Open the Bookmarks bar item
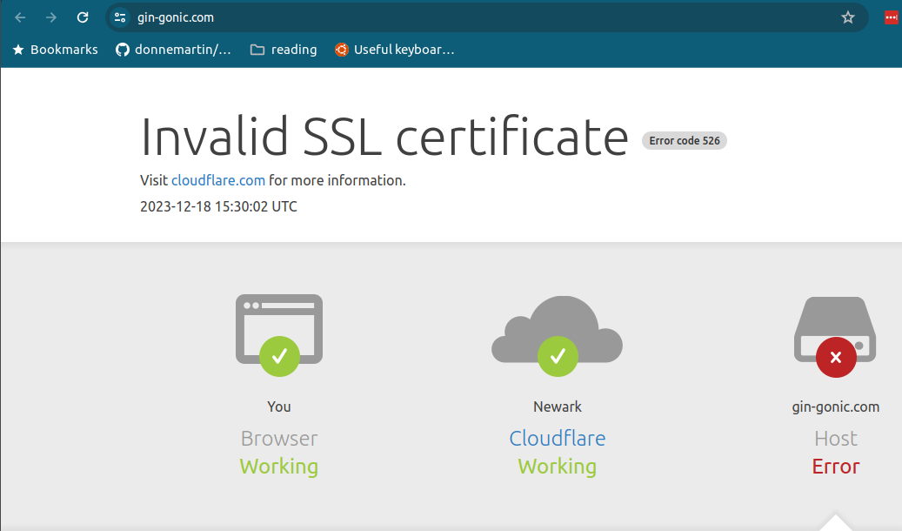The image size is (902, 531). click(55, 50)
